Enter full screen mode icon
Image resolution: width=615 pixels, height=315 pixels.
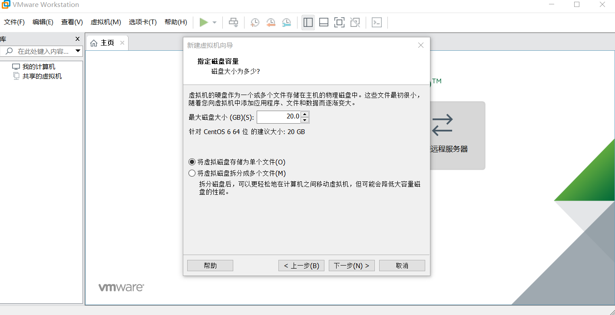[339, 23]
